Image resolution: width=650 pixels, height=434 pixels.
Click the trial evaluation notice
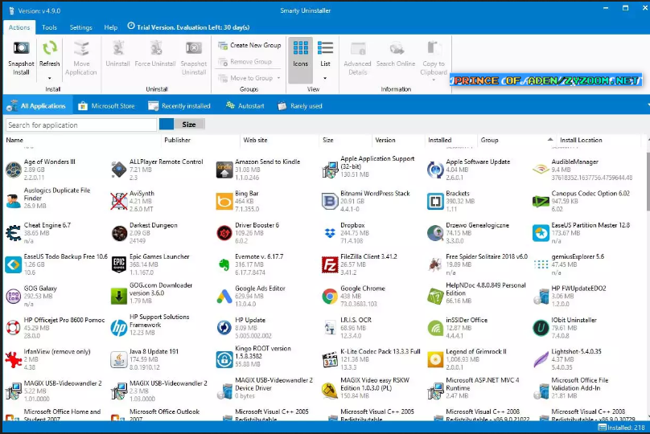[188, 27]
